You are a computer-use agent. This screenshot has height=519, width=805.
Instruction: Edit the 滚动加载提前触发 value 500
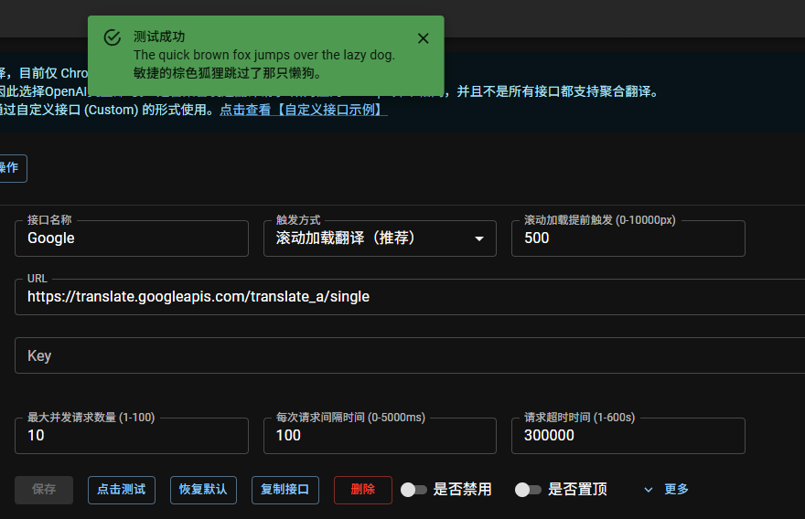(x=628, y=238)
